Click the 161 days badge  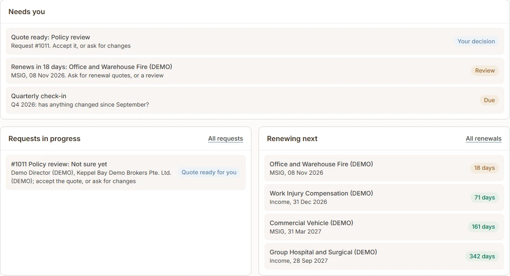point(483,226)
